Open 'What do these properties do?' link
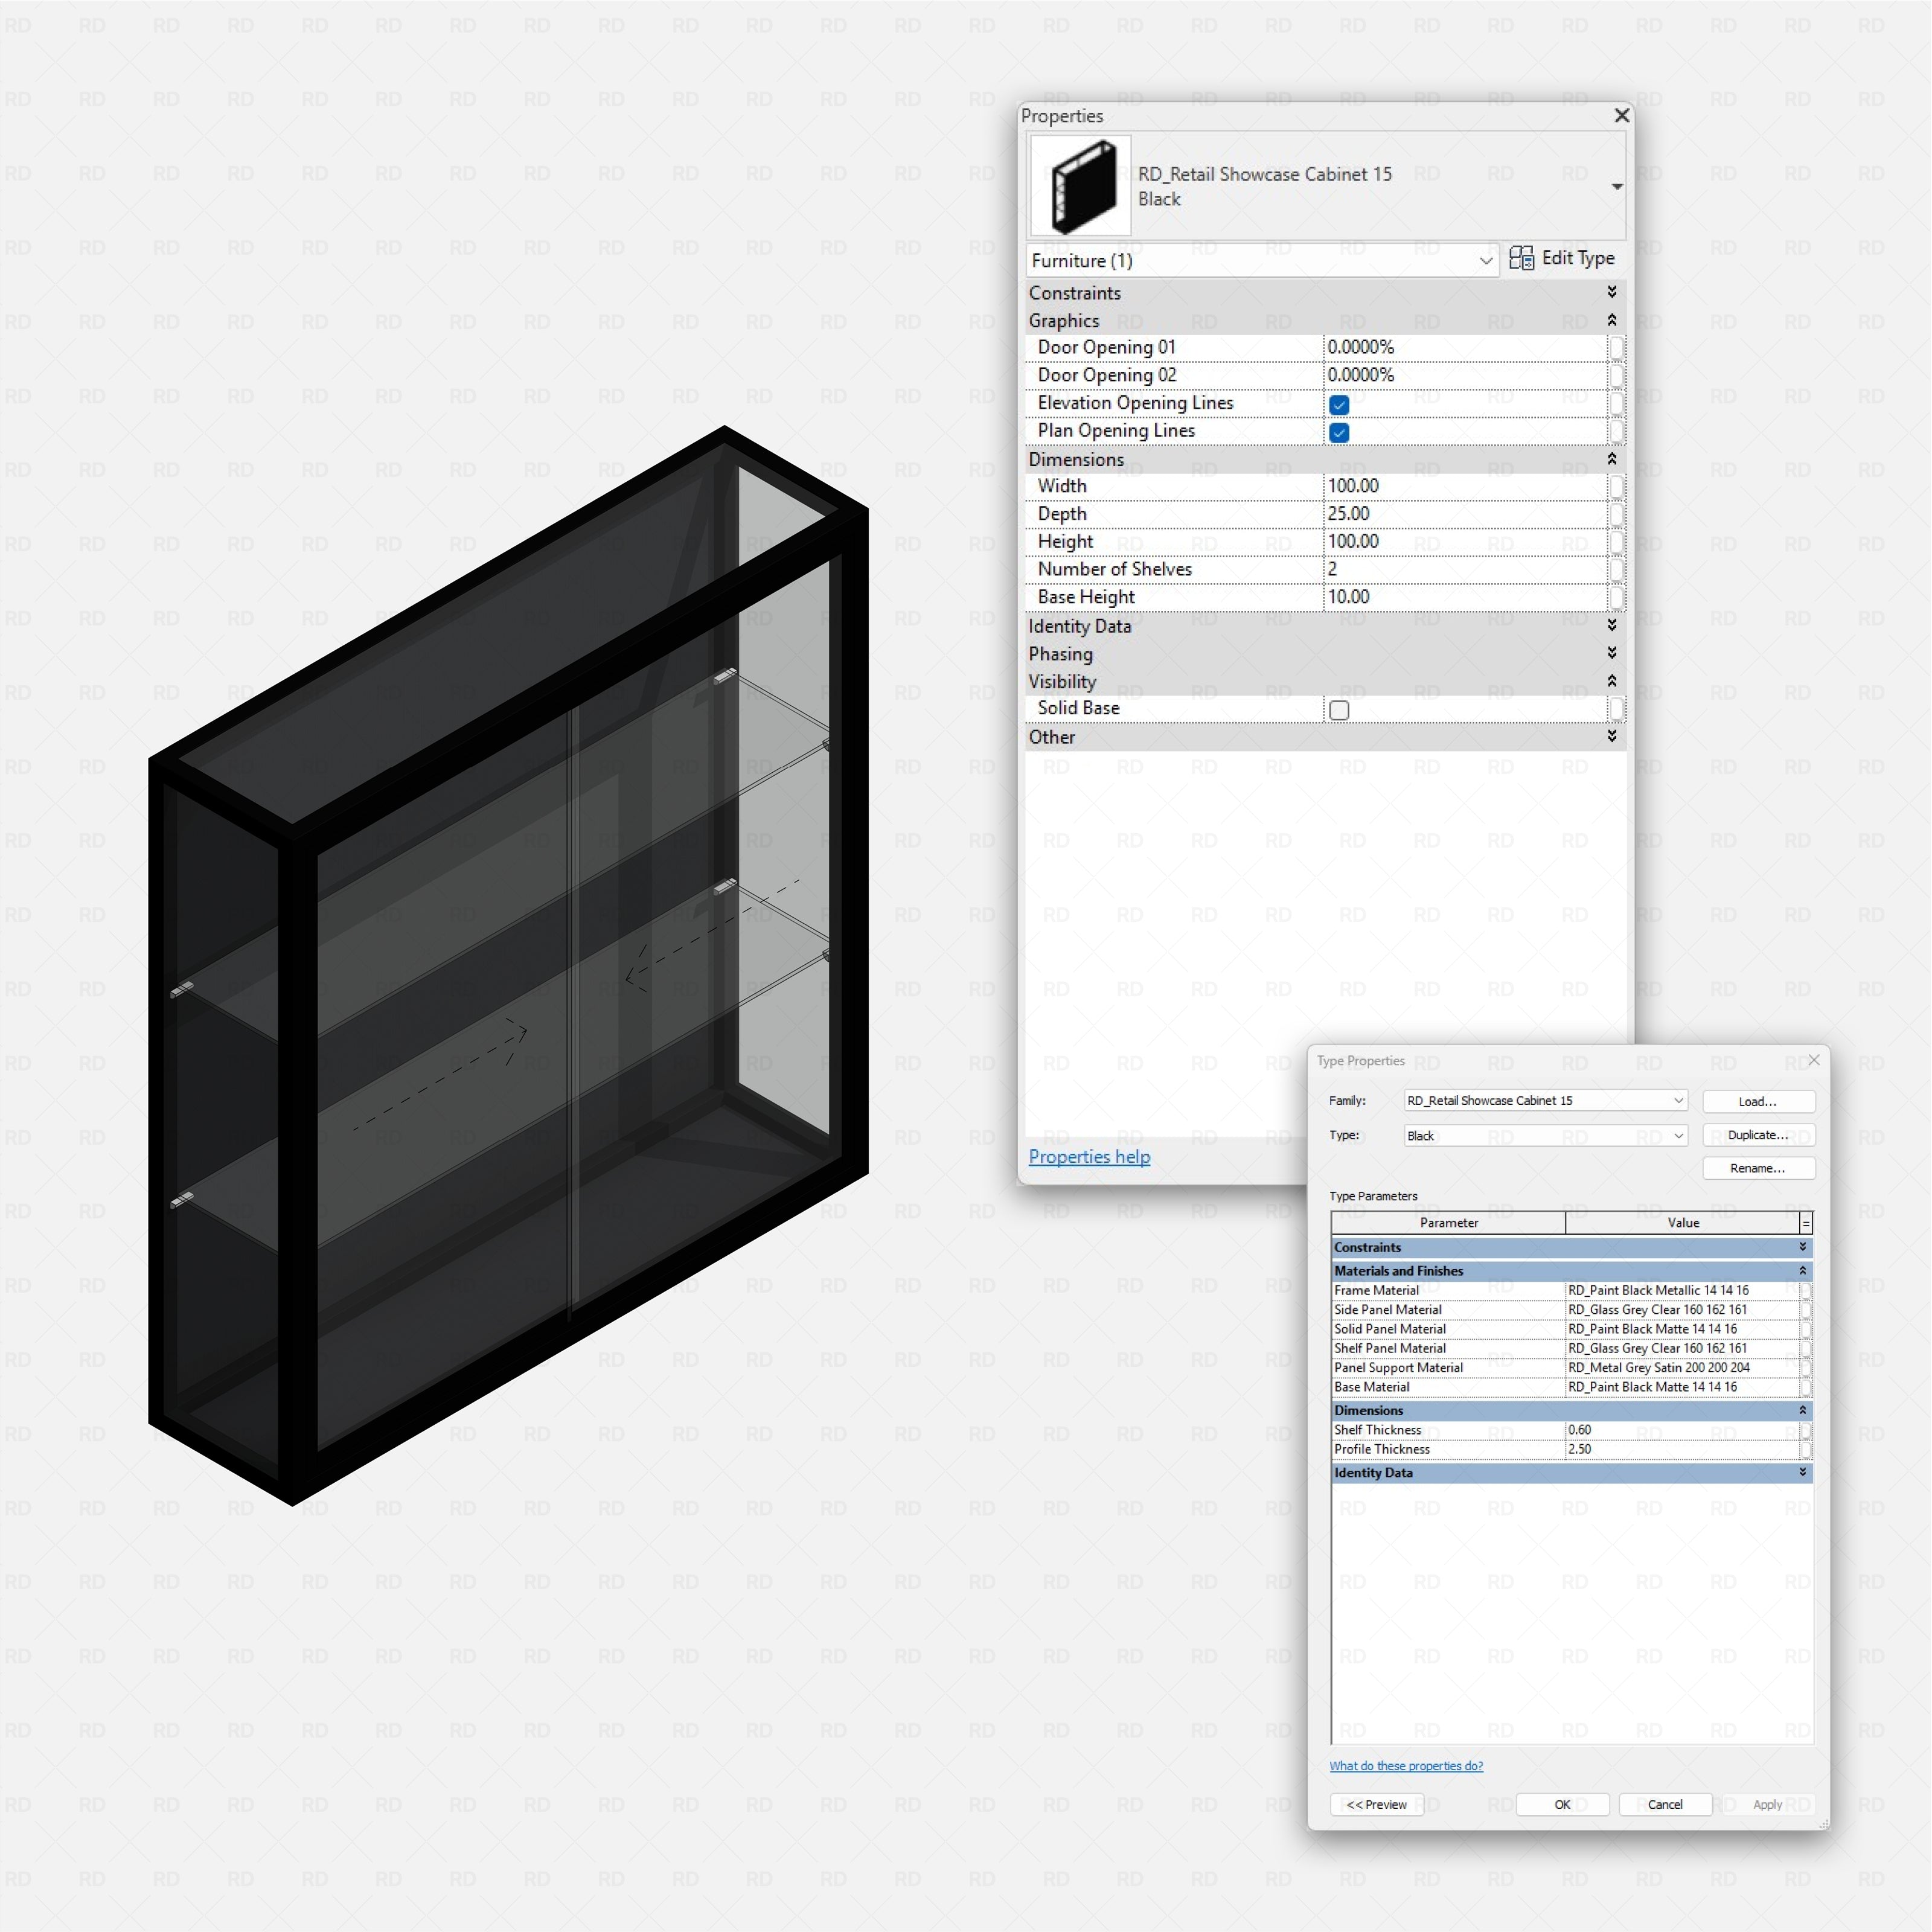 point(1406,1766)
